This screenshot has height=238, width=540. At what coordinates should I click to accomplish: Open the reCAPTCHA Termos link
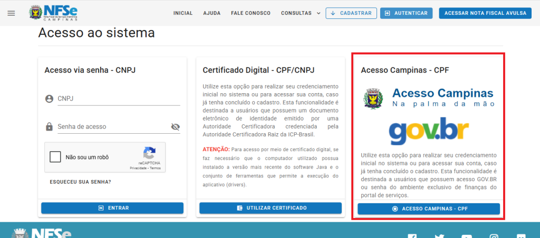[x=155, y=168]
